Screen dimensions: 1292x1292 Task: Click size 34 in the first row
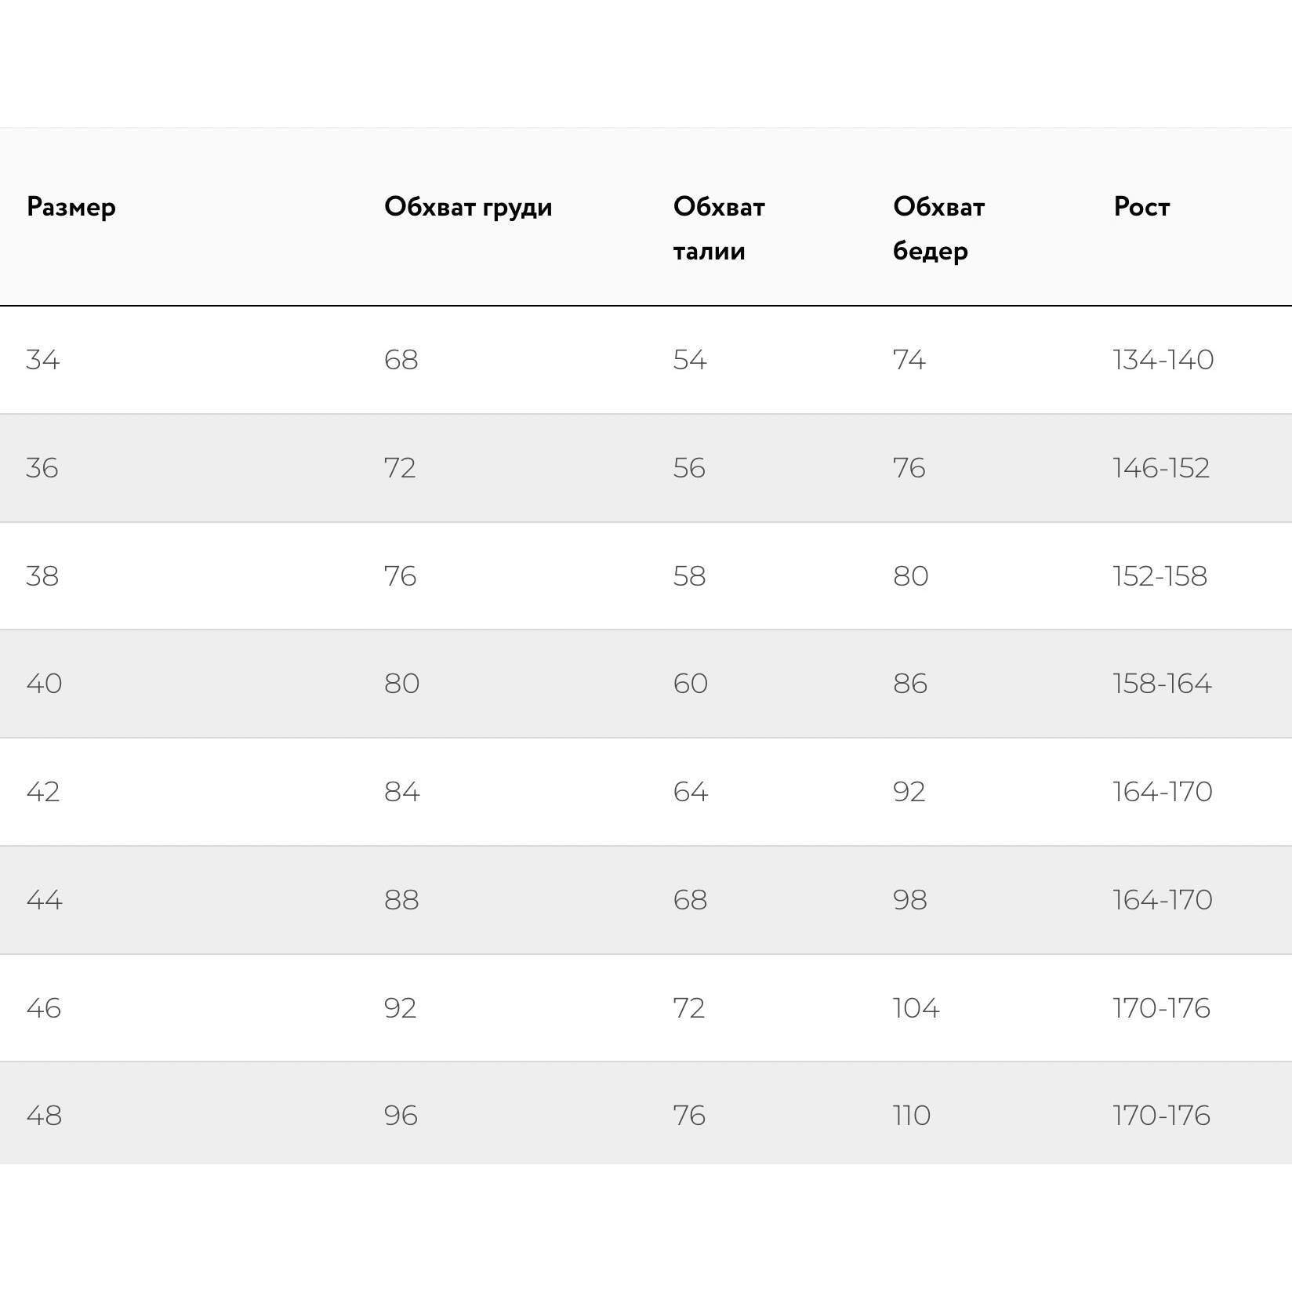(x=43, y=360)
